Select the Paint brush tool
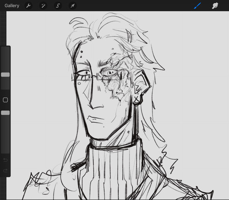 pyautogui.click(x=197, y=6)
